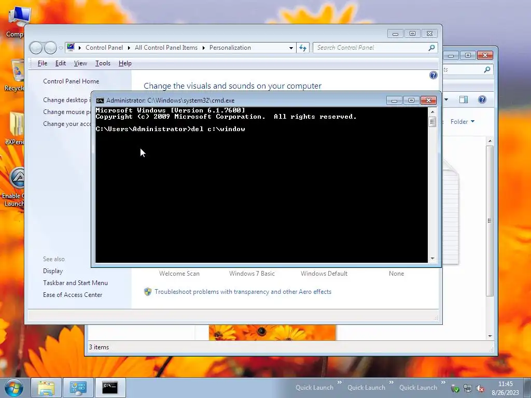The width and height of the screenshot is (531, 398).
Task: Select the Windows Default theme label
Action: [324, 274]
